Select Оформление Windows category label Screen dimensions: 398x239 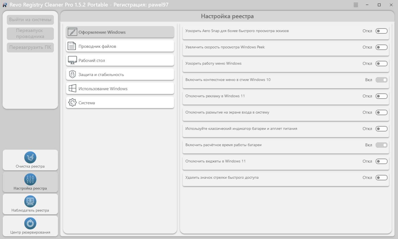[102, 32]
